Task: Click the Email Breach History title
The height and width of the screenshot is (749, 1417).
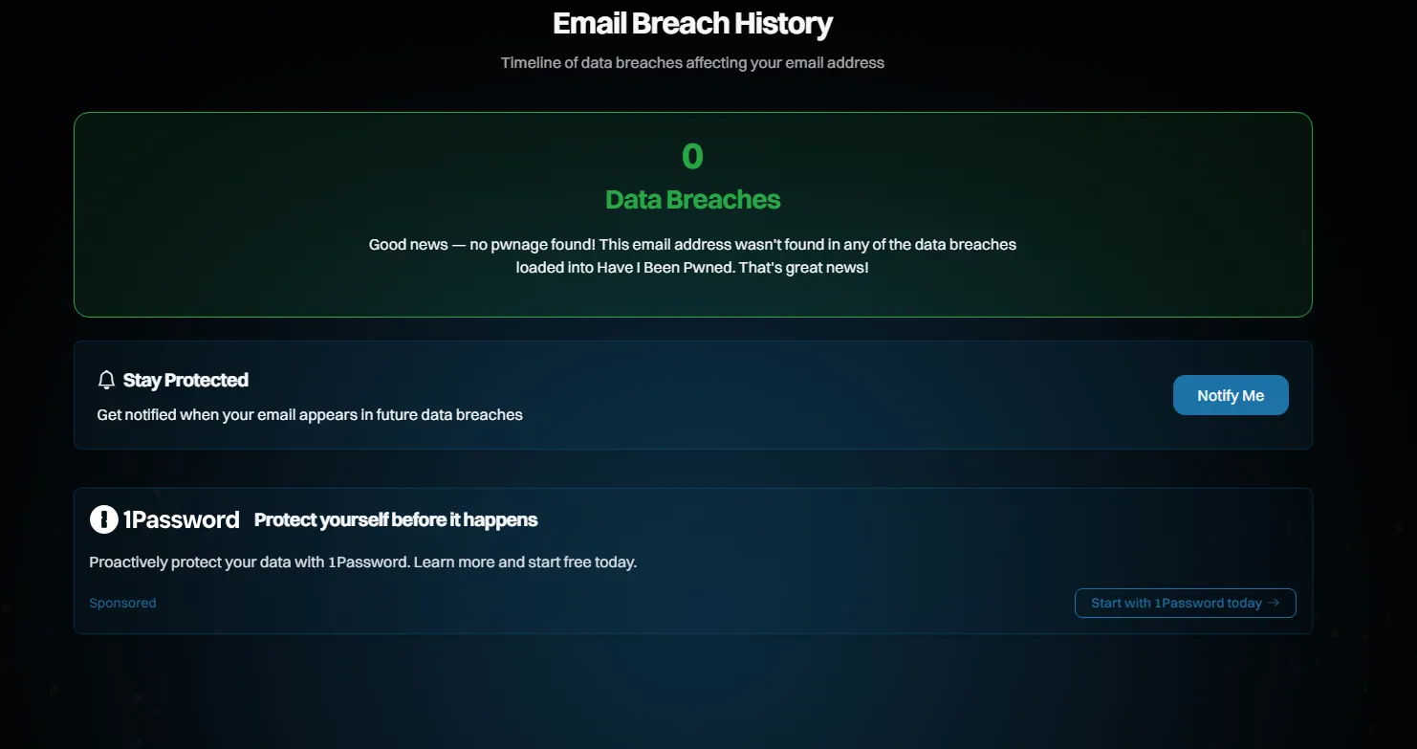Action: coord(693,23)
